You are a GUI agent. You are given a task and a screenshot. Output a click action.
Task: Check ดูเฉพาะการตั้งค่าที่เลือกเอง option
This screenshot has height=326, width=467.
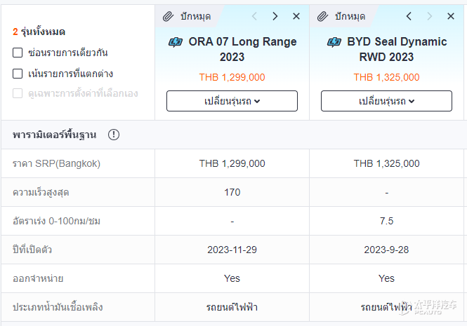click(18, 93)
